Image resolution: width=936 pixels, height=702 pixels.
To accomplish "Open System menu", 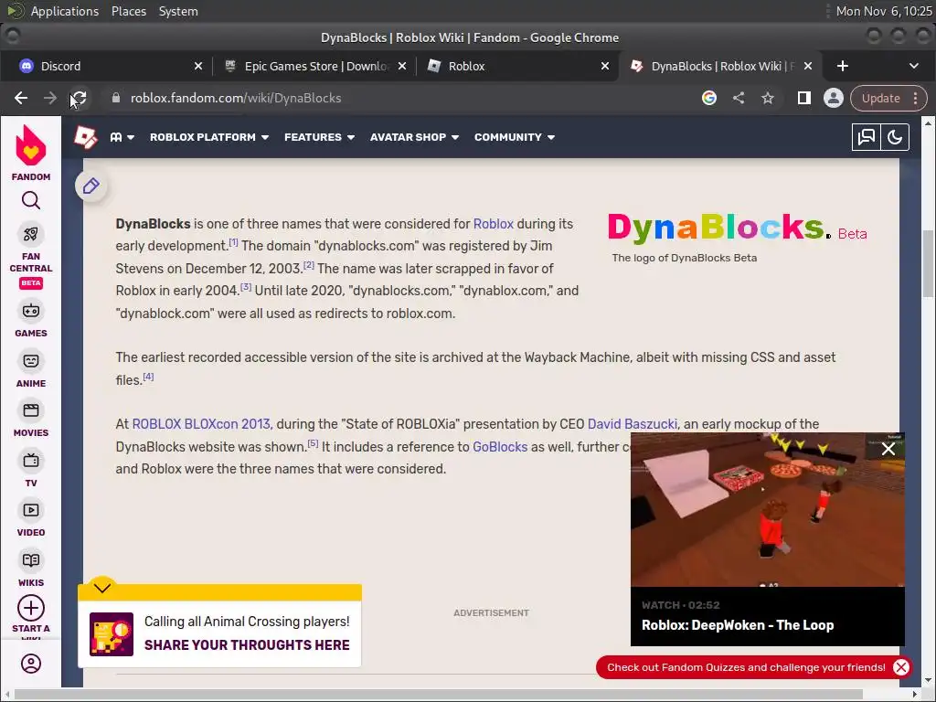I will [178, 11].
